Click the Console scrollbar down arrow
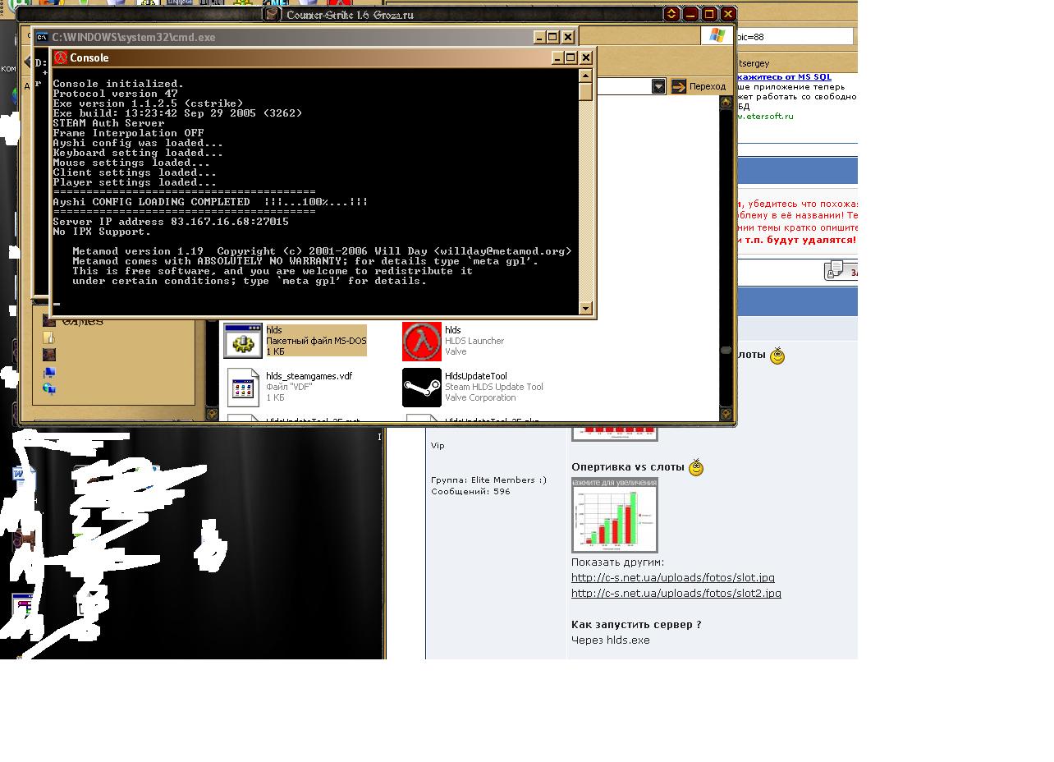The width and height of the screenshot is (1054, 762). pos(585,309)
